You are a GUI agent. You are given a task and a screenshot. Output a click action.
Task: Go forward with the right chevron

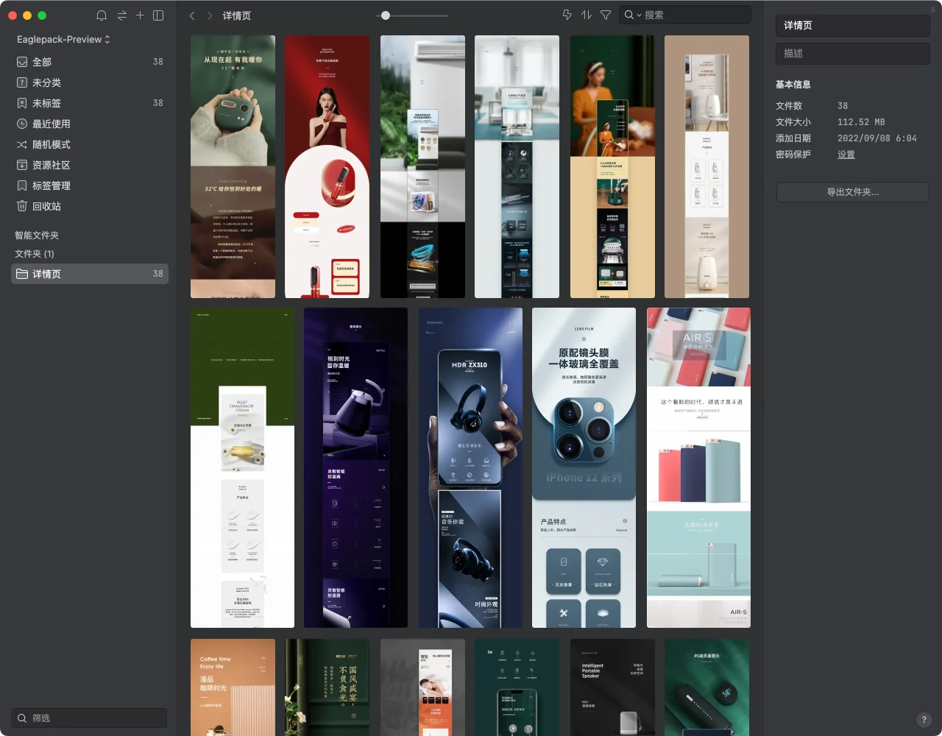(210, 15)
